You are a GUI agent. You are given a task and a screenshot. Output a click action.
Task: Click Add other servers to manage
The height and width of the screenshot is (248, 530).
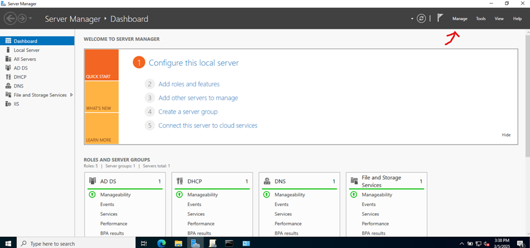[198, 98]
